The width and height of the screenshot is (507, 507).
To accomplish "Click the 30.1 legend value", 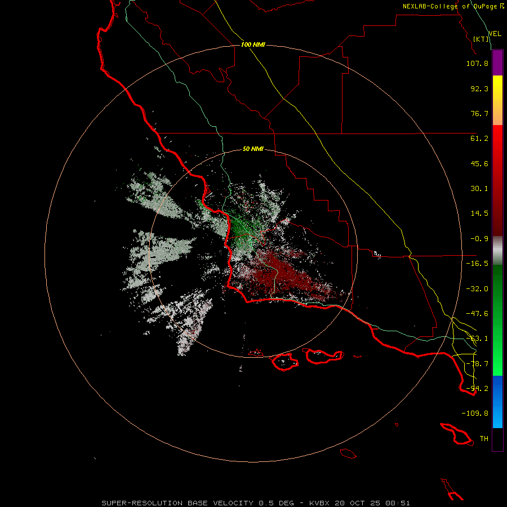I will click(x=479, y=189).
